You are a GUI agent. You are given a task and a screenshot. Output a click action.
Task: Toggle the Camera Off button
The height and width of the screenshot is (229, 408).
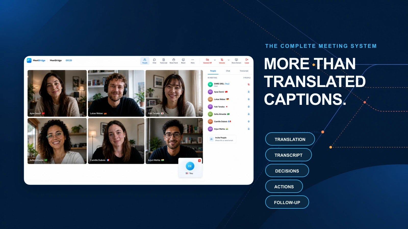pos(207,61)
